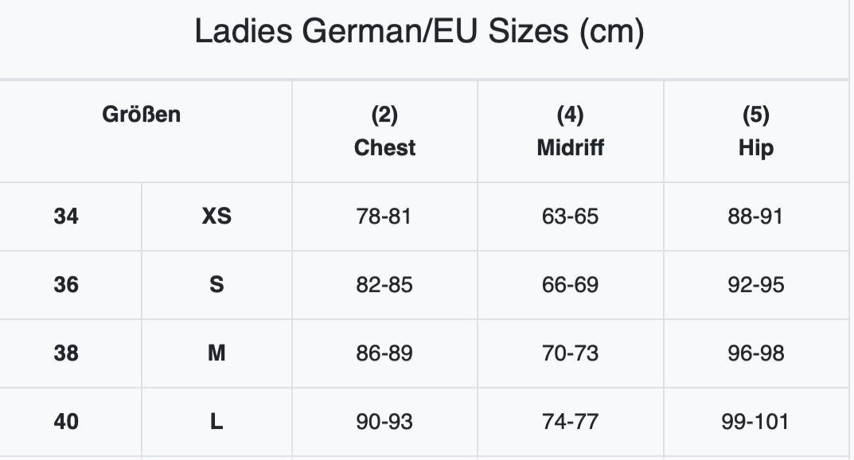Click the Chest column header
This screenshot has width=854, height=460.
384,131
